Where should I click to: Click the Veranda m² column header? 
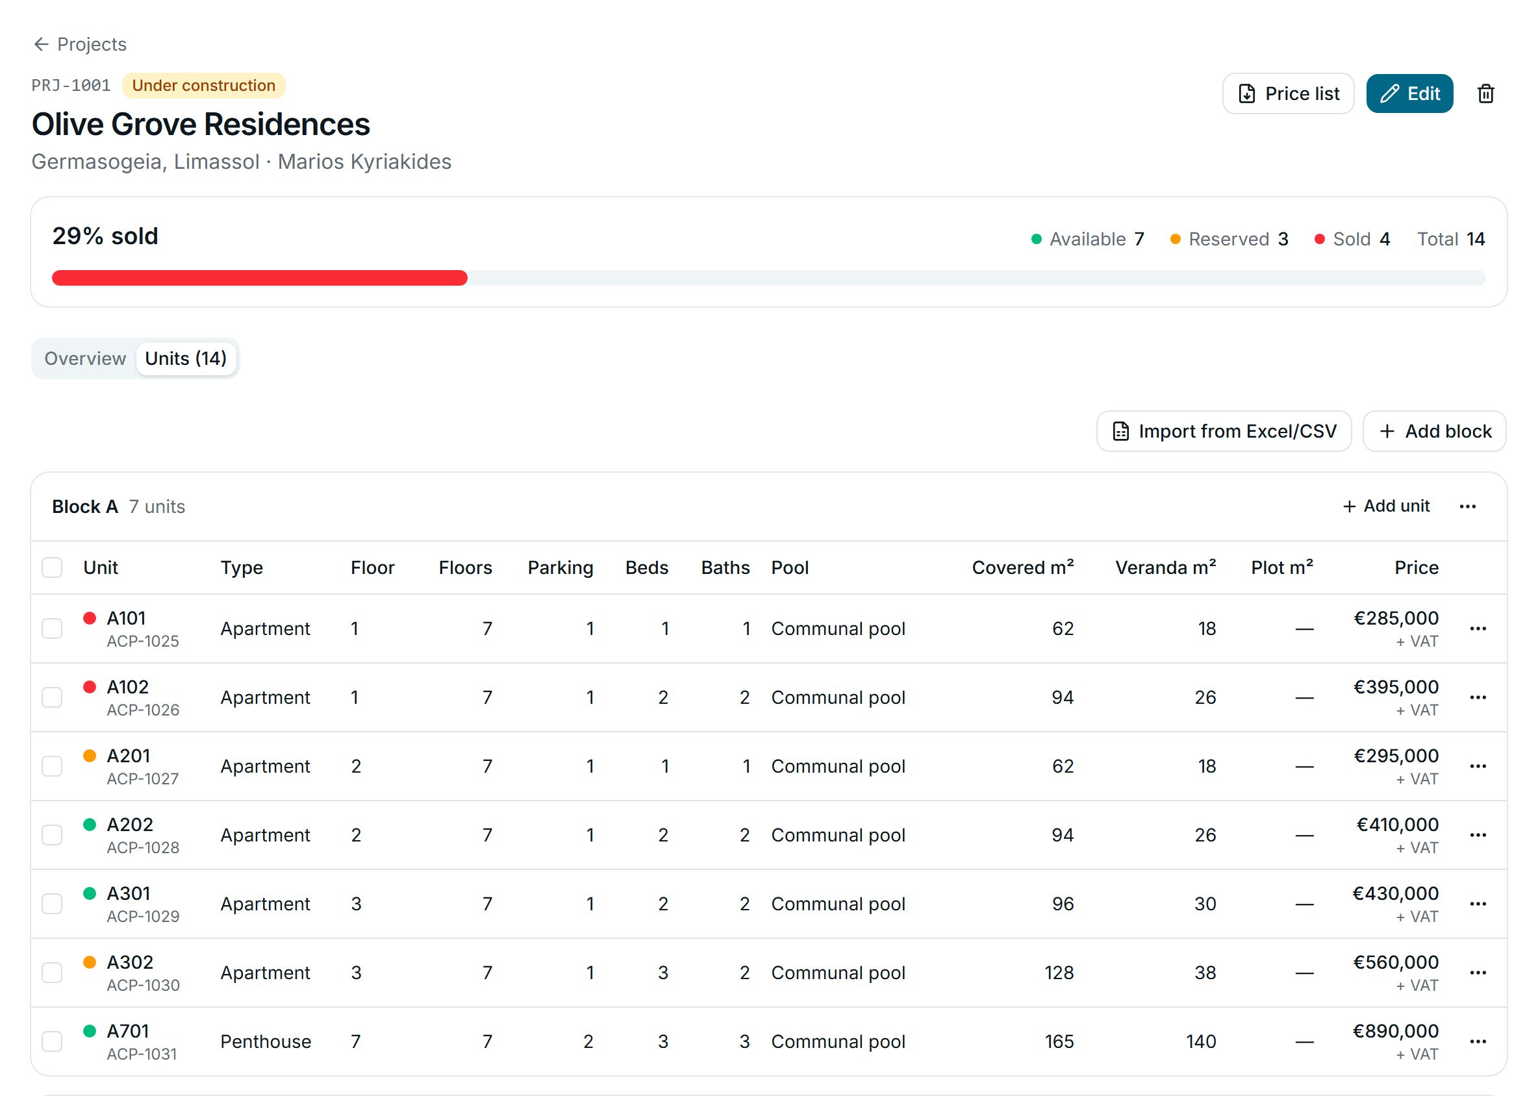click(1165, 568)
